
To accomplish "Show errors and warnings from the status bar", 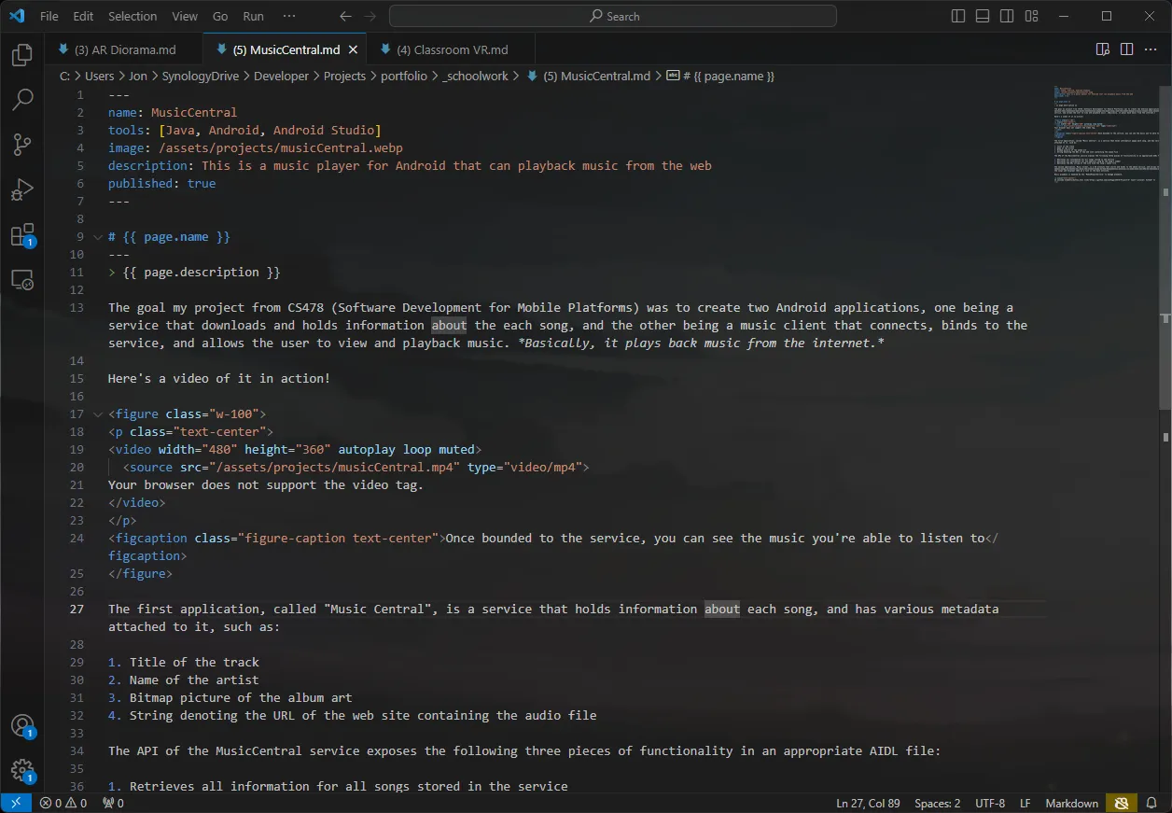I will tap(63, 803).
